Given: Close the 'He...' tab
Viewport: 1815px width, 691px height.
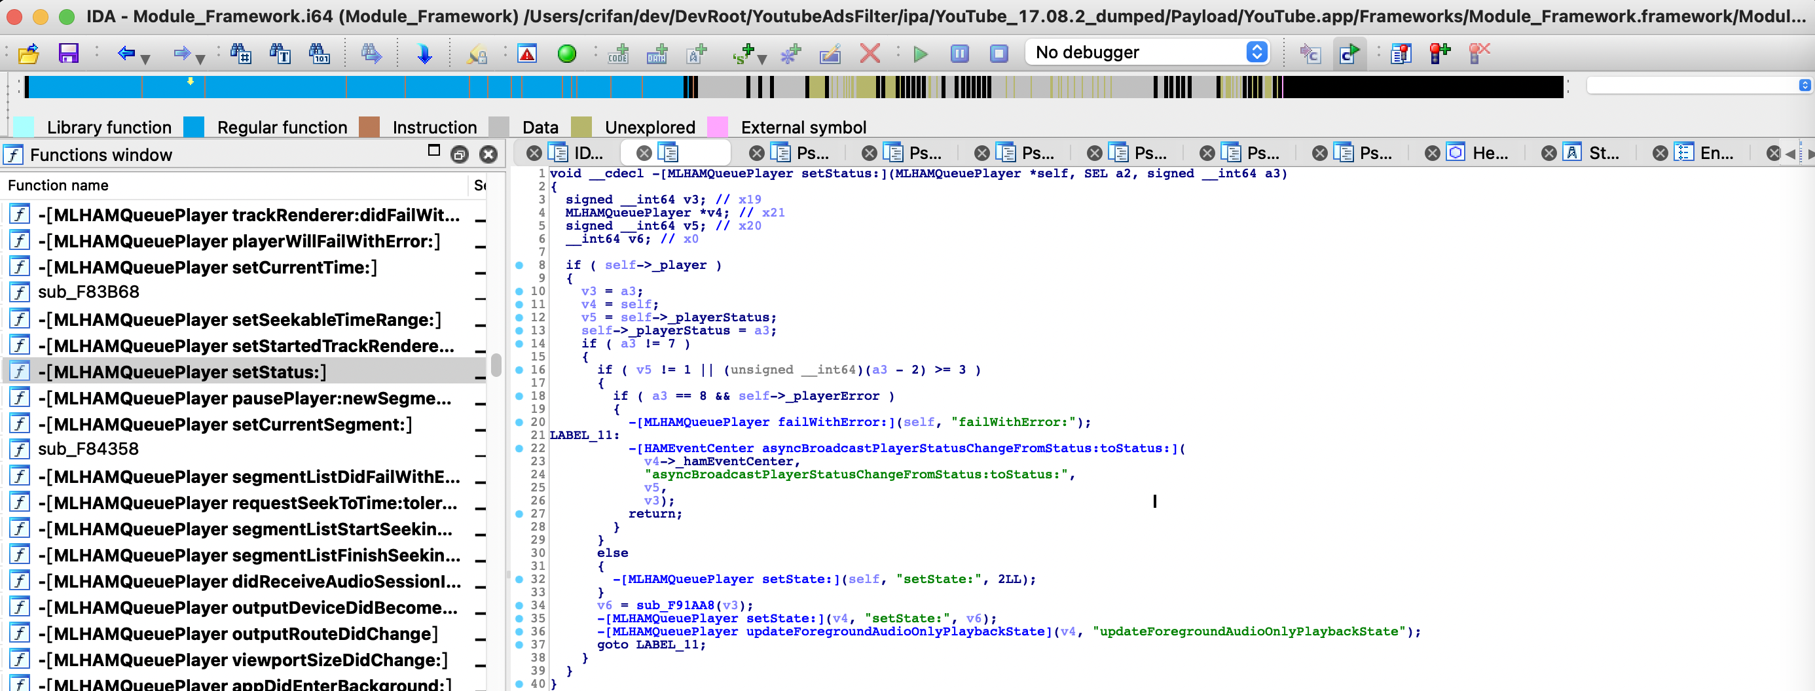Looking at the screenshot, I should 1433,153.
